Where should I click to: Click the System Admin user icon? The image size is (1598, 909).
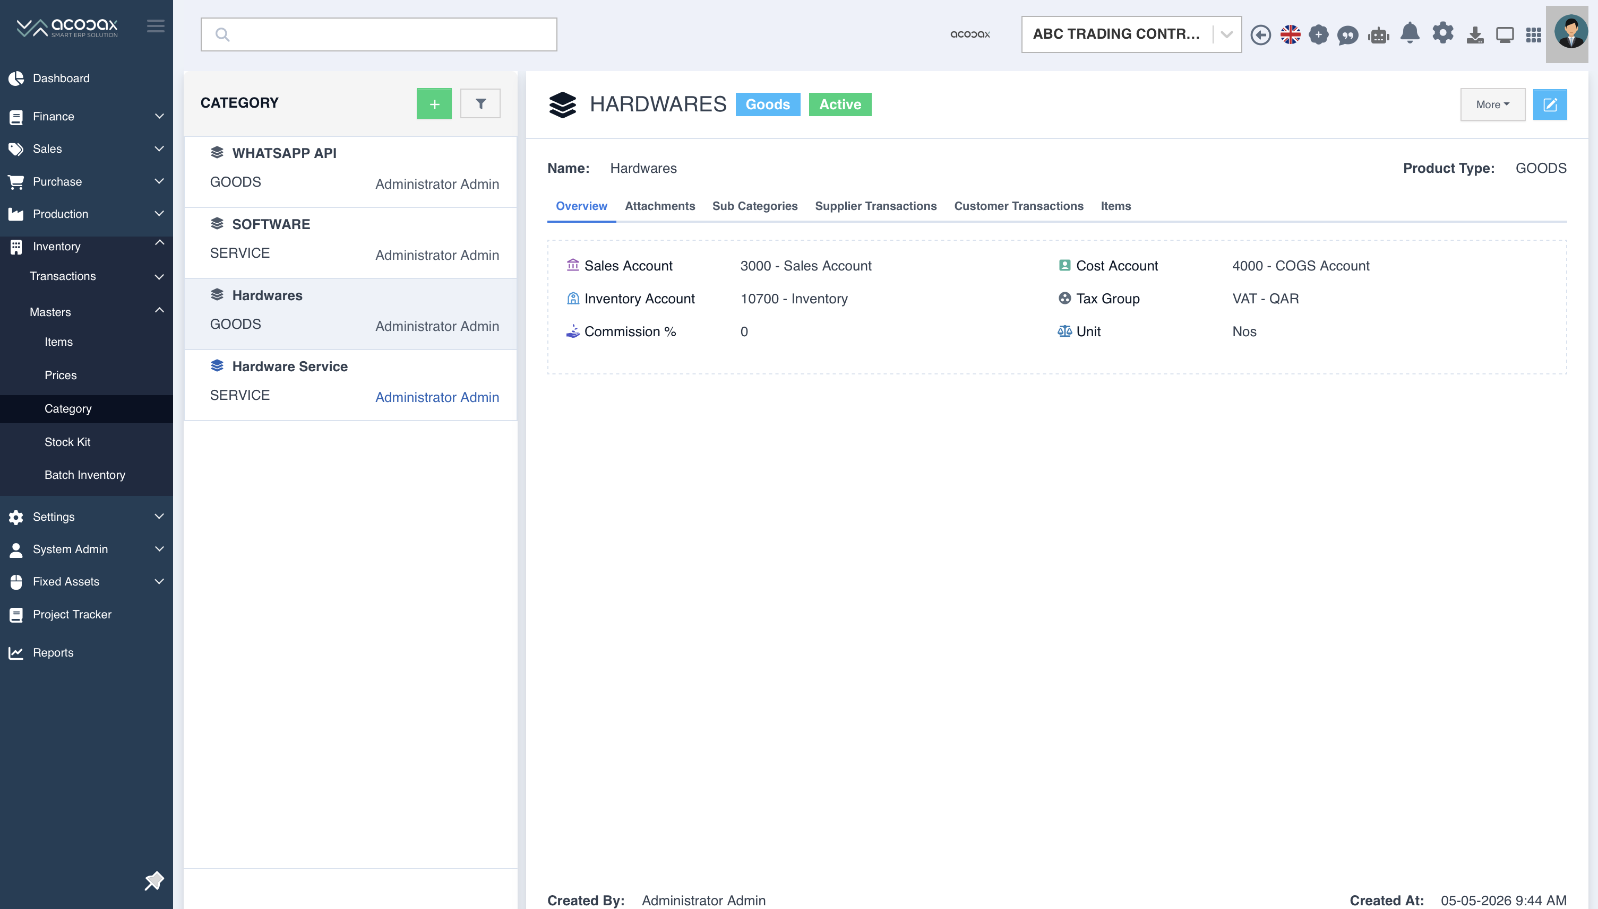pyautogui.click(x=16, y=549)
